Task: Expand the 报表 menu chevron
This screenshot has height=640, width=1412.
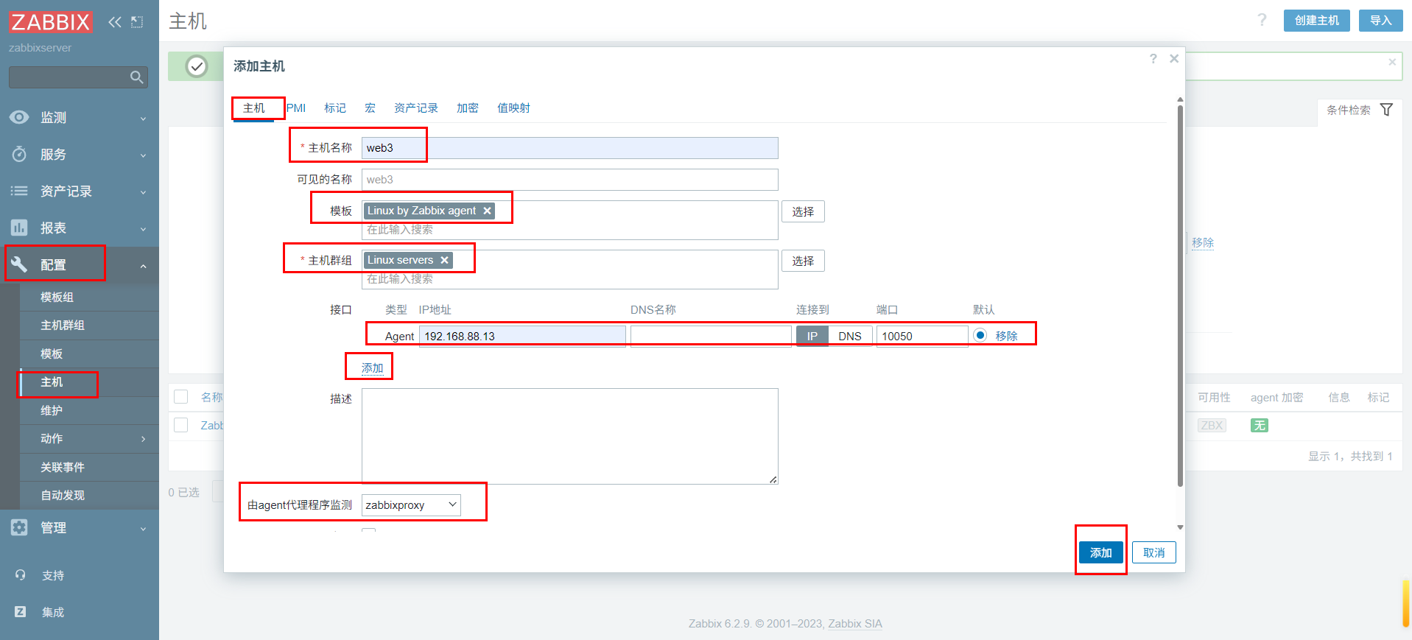Action: (144, 229)
